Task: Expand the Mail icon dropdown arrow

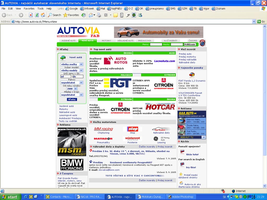Action: [x=94, y=15]
